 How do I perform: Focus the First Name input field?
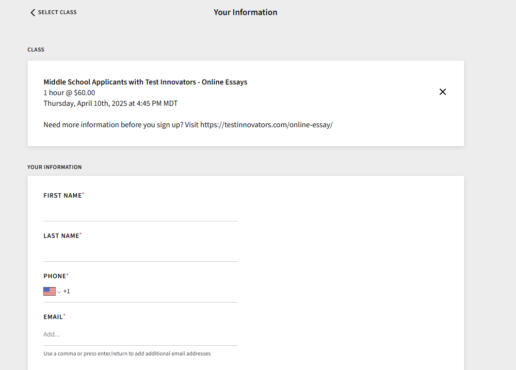tap(140, 213)
